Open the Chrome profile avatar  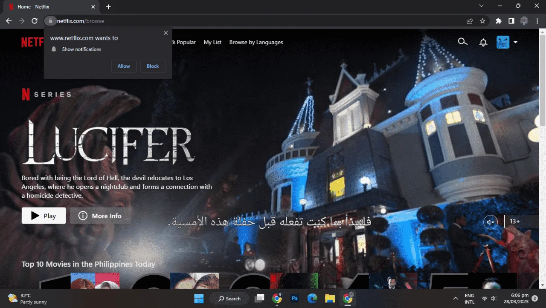point(524,20)
